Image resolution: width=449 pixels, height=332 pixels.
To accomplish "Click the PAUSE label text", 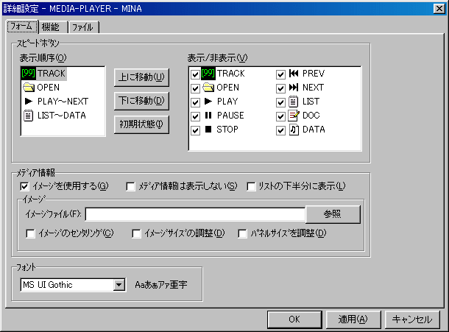I will pyautogui.click(x=230, y=116).
